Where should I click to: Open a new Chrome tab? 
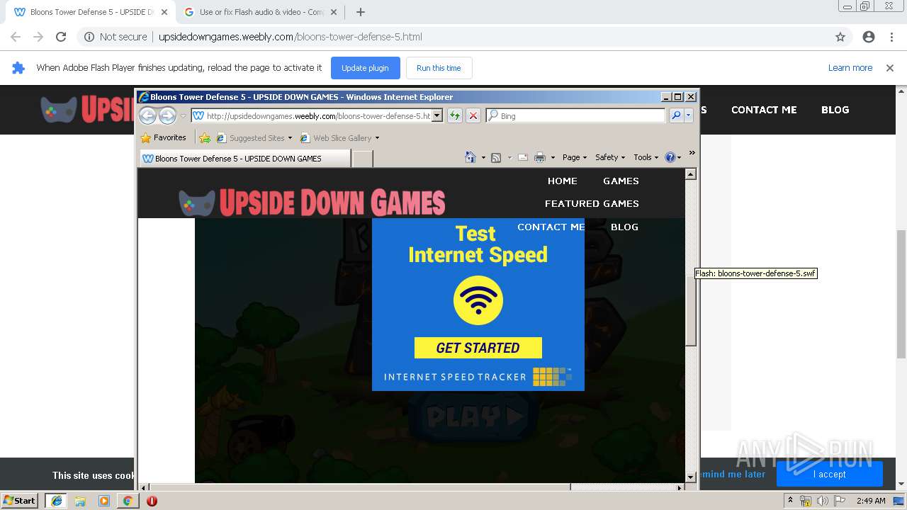point(360,12)
